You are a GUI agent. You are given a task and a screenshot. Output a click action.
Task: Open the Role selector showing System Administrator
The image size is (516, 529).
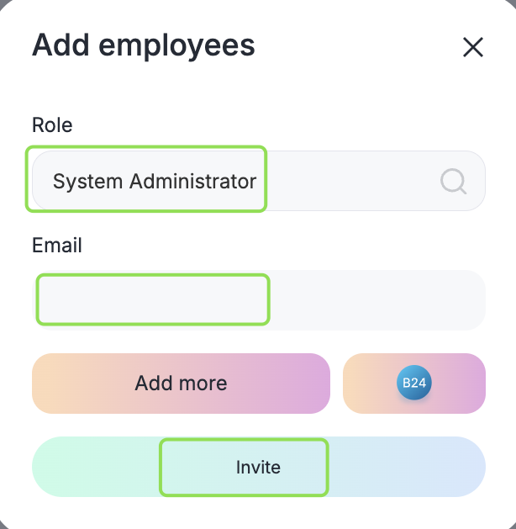pos(252,181)
